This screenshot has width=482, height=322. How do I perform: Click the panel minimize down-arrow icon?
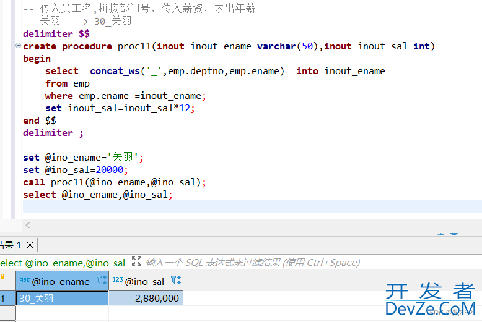pos(454,234)
